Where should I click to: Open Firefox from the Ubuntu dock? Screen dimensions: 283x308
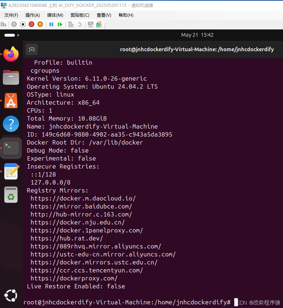(11, 54)
